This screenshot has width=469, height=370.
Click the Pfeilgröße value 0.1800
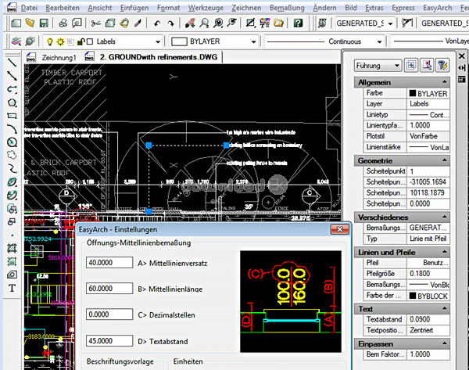point(428,274)
